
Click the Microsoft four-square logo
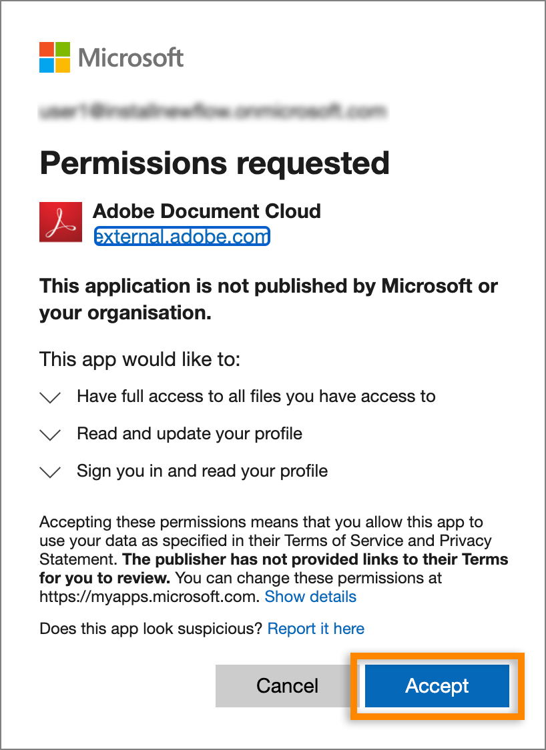[x=55, y=57]
